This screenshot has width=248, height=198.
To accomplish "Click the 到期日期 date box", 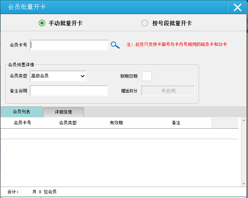I will tap(147, 76).
